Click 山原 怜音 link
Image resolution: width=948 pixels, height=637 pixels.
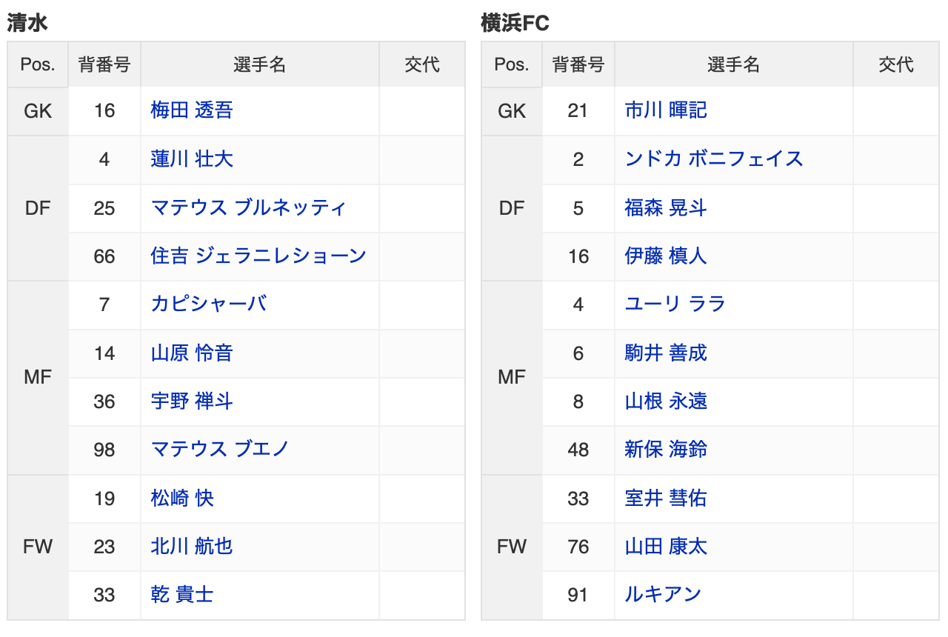point(192,353)
